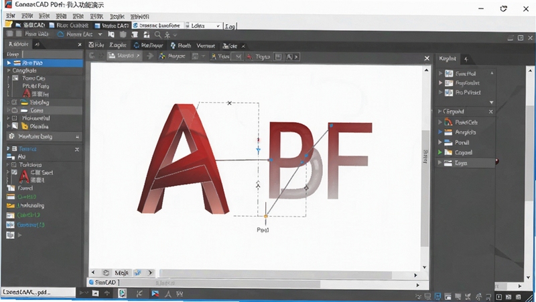The image size is (536, 302).
Task: Select the Kagint tab in the right panel
Action: point(448,58)
